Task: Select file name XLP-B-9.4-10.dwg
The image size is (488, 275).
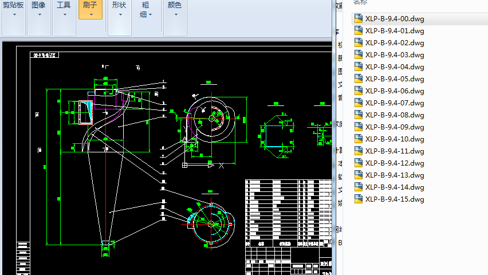Action: tap(395, 139)
